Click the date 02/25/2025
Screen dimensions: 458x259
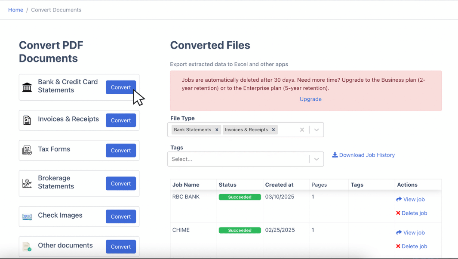click(x=280, y=230)
